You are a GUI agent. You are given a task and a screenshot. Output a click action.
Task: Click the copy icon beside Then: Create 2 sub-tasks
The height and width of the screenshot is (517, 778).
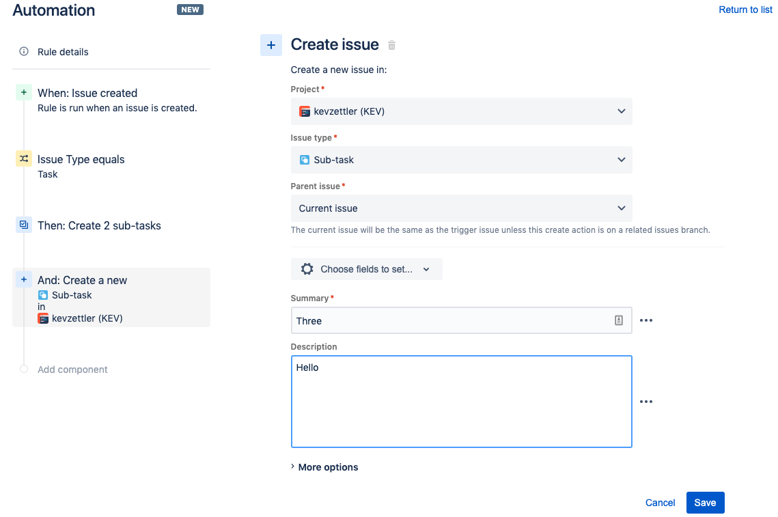pyautogui.click(x=24, y=224)
